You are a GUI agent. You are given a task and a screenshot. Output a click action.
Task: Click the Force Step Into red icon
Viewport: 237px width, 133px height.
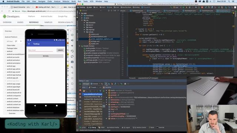click(x=112, y=84)
